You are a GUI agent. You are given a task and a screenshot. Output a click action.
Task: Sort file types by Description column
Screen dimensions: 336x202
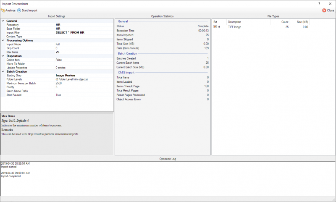[248, 22]
